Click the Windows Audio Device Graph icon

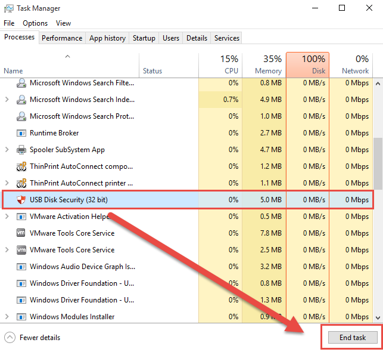(21, 267)
